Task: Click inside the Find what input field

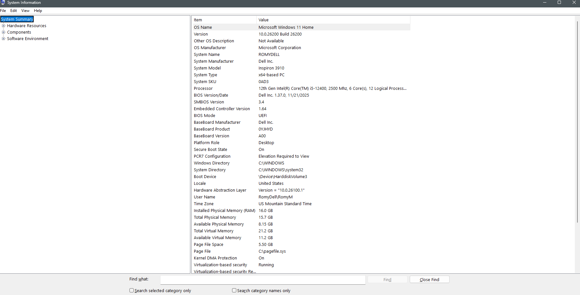Action: [x=262, y=280]
